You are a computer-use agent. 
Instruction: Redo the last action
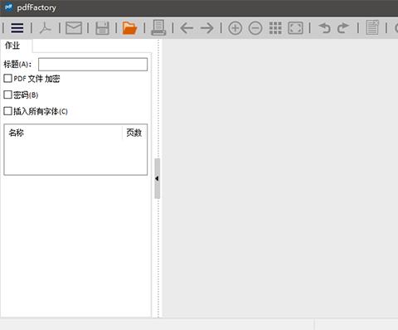pos(343,28)
